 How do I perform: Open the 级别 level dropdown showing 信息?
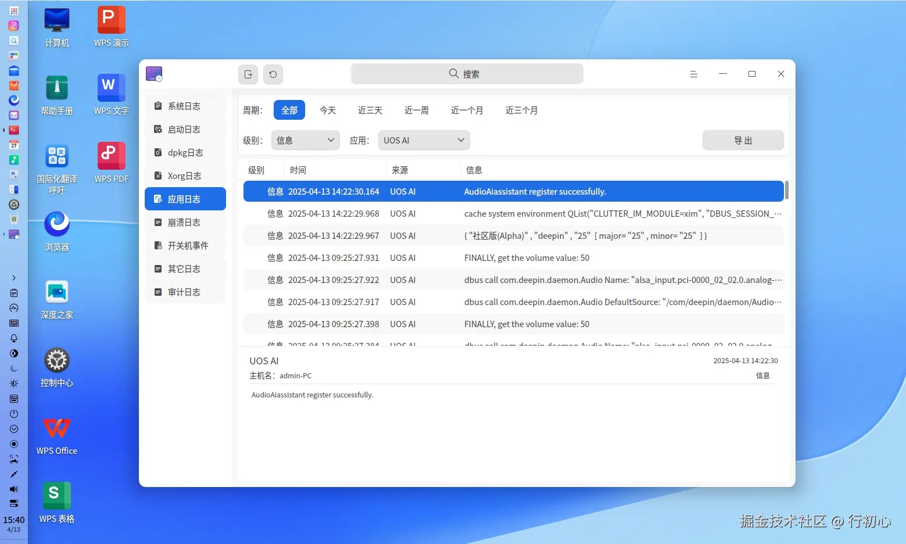(x=306, y=140)
